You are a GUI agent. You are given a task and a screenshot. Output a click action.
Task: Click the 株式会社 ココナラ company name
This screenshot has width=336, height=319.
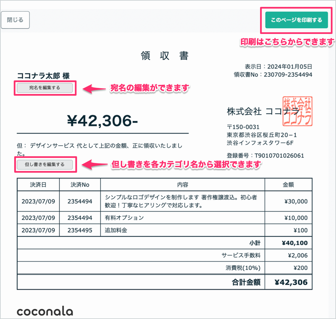coord(263,111)
